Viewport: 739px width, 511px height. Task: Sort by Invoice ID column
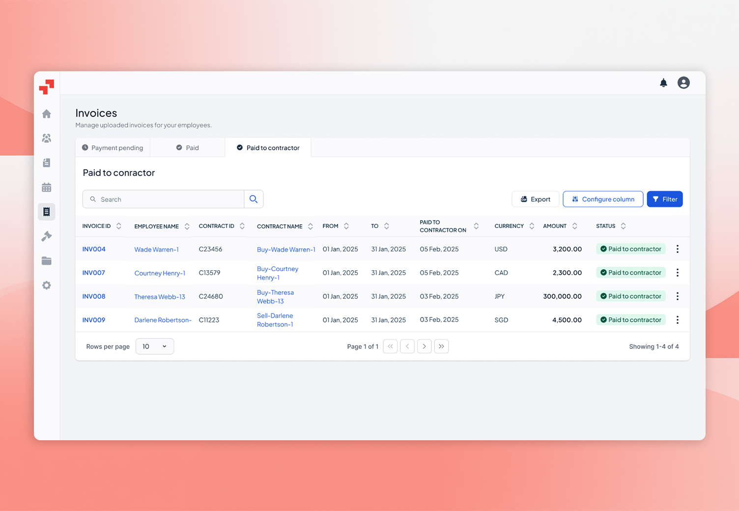point(118,226)
